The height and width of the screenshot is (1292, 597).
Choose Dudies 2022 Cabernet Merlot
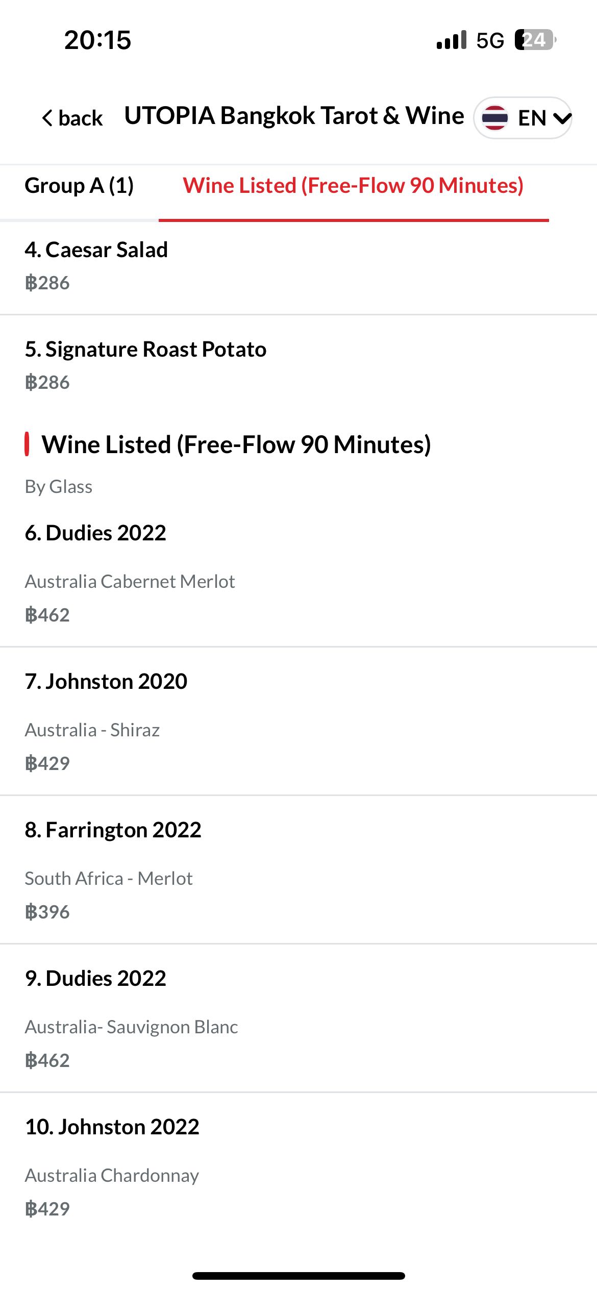pyautogui.click(x=95, y=533)
